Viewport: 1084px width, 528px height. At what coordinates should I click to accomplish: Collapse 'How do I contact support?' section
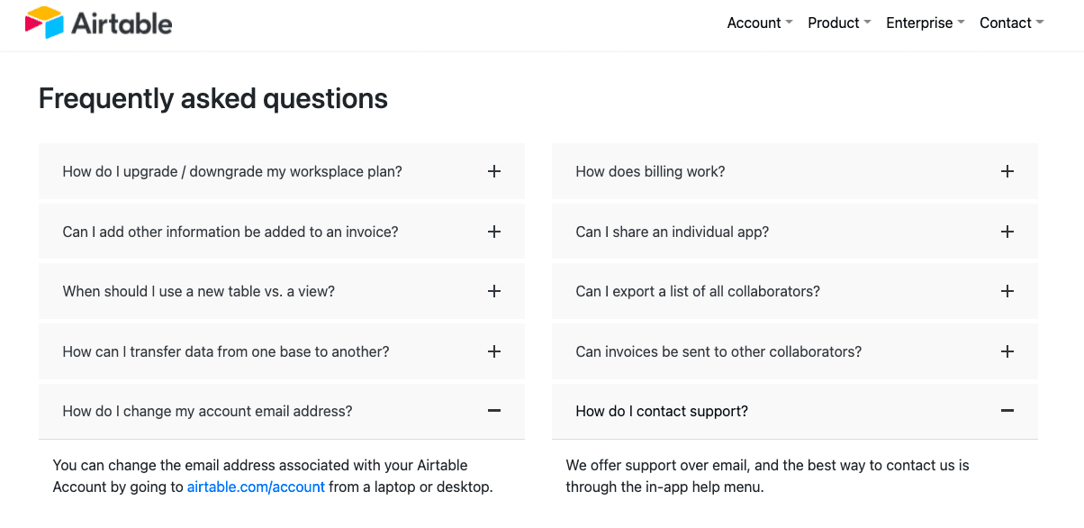click(x=795, y=411)
